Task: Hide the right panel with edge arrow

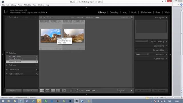Action: point(170,54)
